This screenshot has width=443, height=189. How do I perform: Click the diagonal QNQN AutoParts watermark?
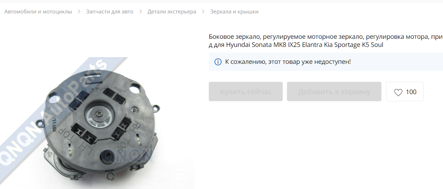click(53, 113)
